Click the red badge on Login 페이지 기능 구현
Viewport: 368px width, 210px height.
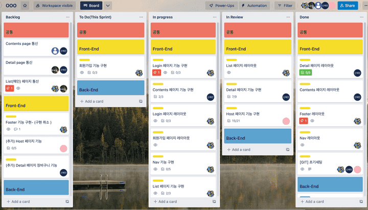(x=157, y=73)
